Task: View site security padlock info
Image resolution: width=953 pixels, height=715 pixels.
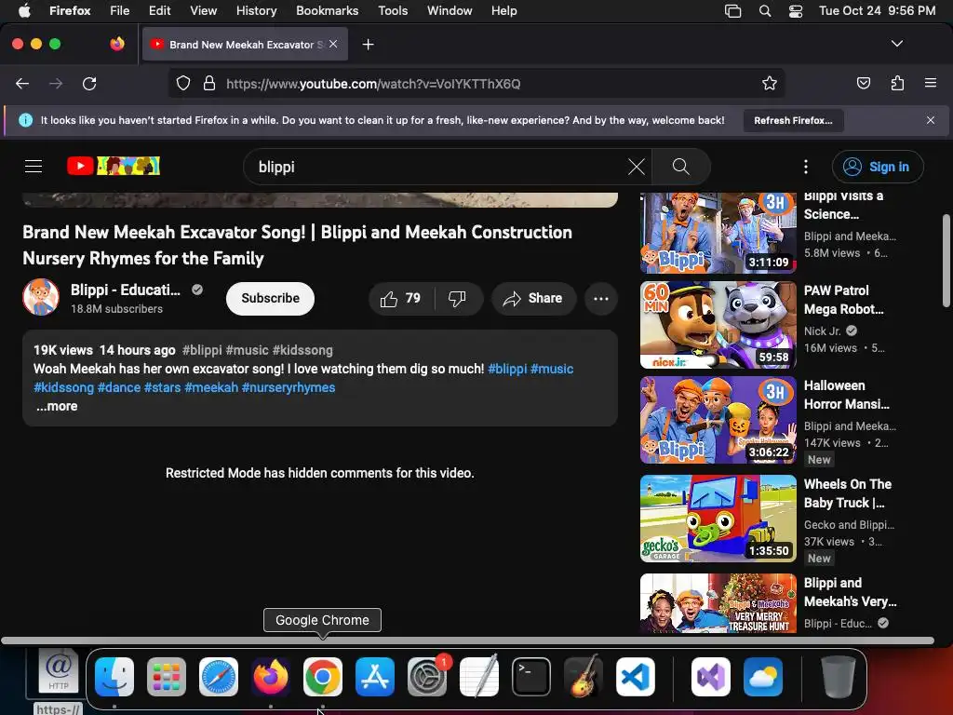Action: [x=209, y=84]
